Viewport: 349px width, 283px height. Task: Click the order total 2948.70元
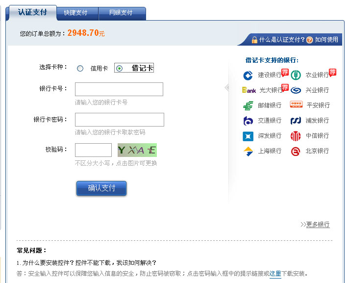(x=86, y=33)
